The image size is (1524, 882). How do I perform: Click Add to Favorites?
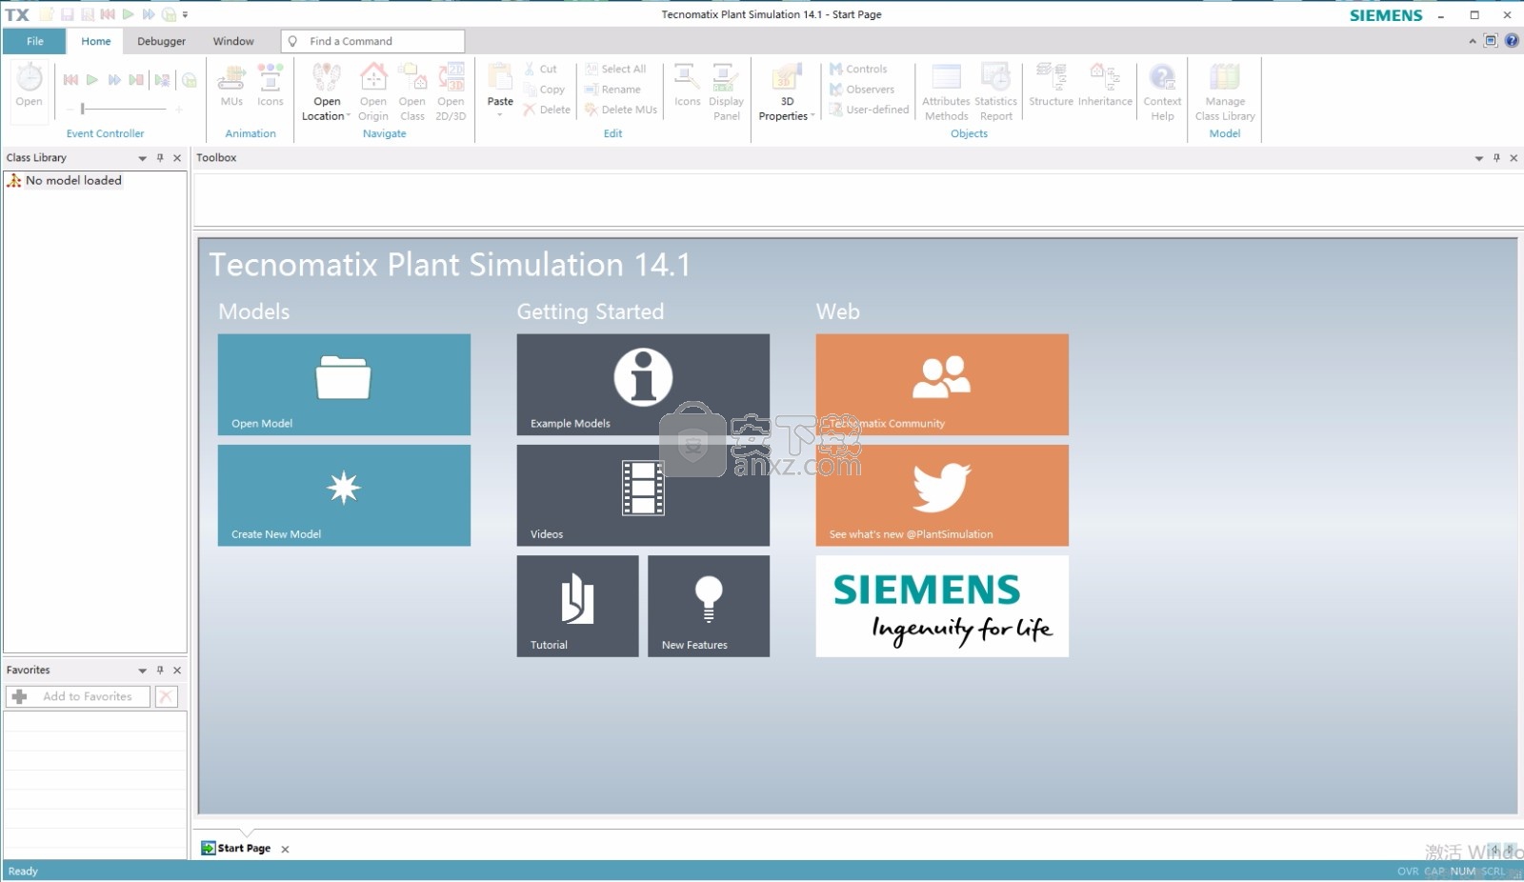pos(77,696)
